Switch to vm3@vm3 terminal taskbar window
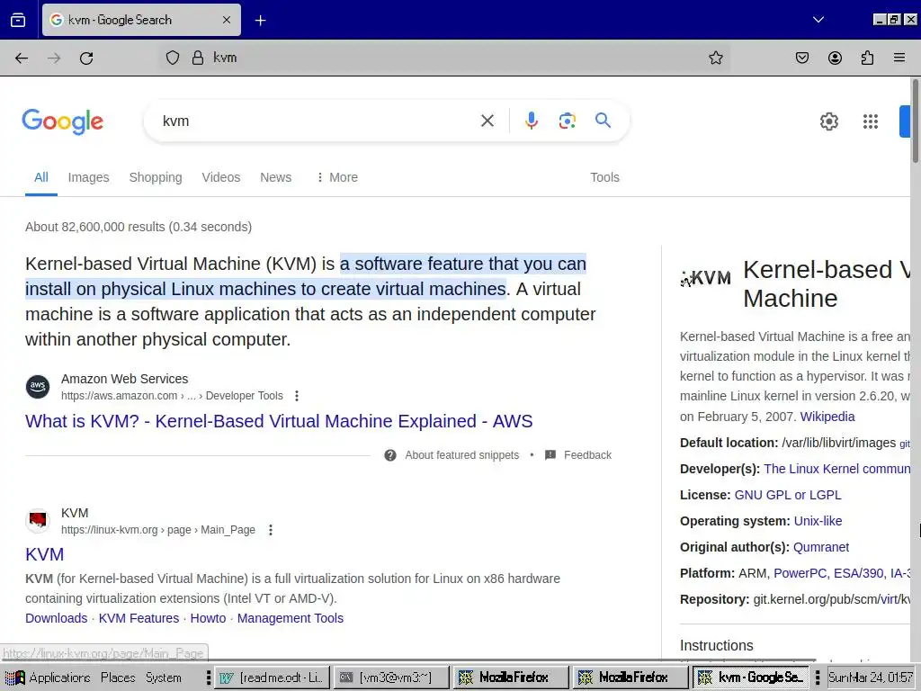This screenshot has width=921, height=691. point(392,678)
